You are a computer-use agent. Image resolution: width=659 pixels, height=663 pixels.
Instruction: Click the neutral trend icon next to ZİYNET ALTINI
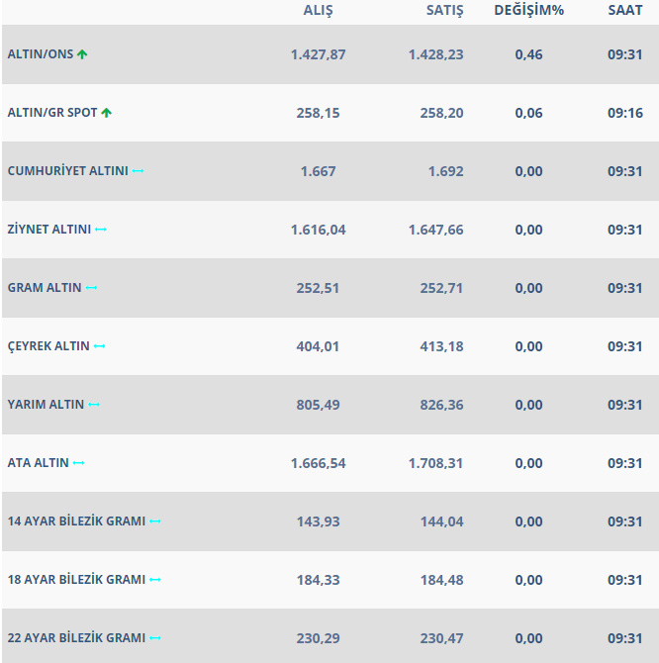(101, 230)
